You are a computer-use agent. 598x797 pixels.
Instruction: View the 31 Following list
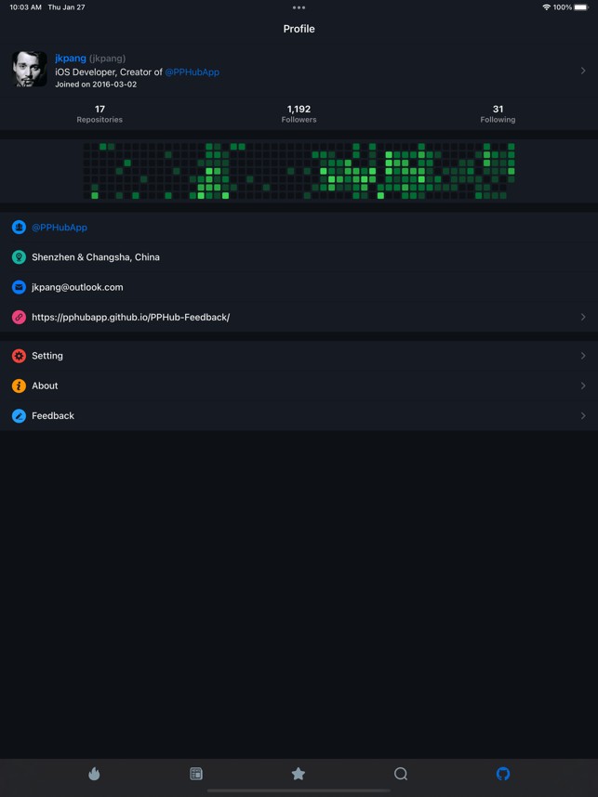pos(498,114)
